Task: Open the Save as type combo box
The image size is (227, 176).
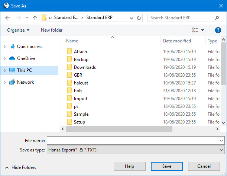Action: (x=136, y=150)
